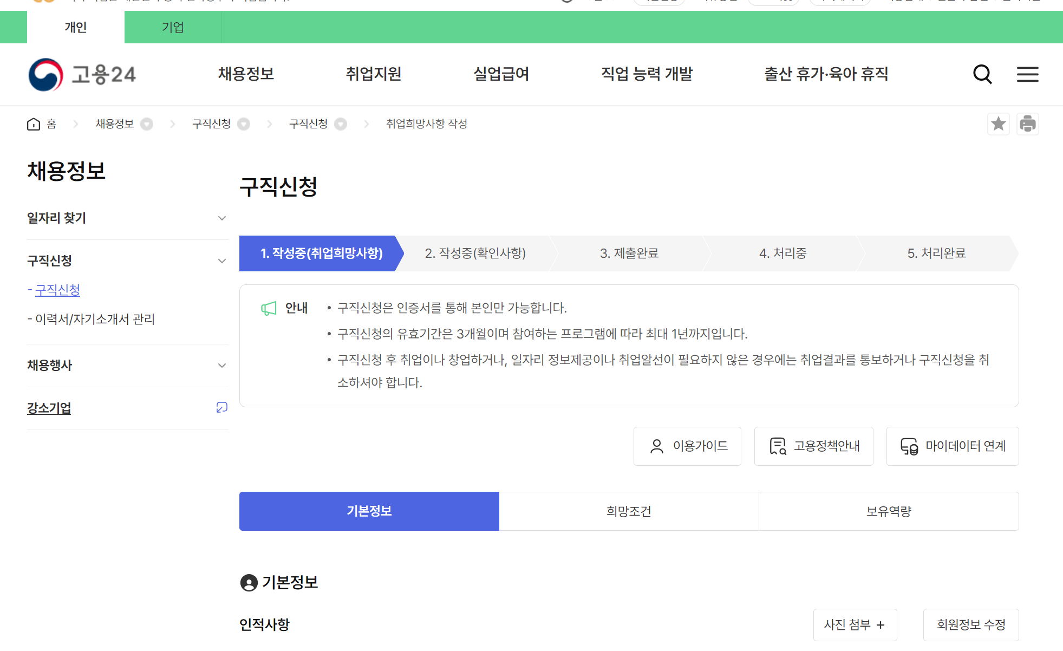Switch to the 기업 tab

(x=172, y=27)
